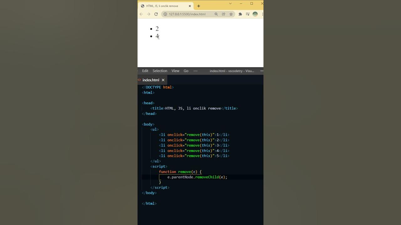Open Chrome profile avatar

pos(255,14)
